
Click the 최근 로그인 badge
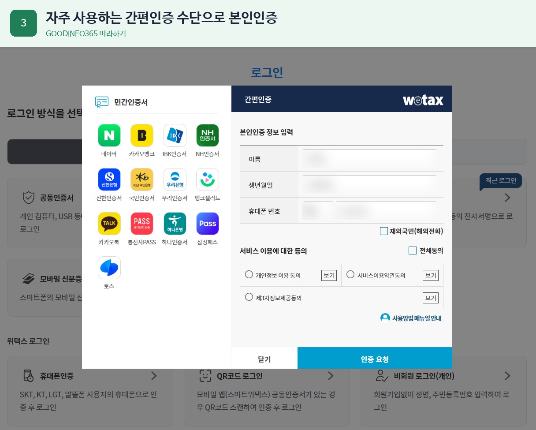click(501, 181)
